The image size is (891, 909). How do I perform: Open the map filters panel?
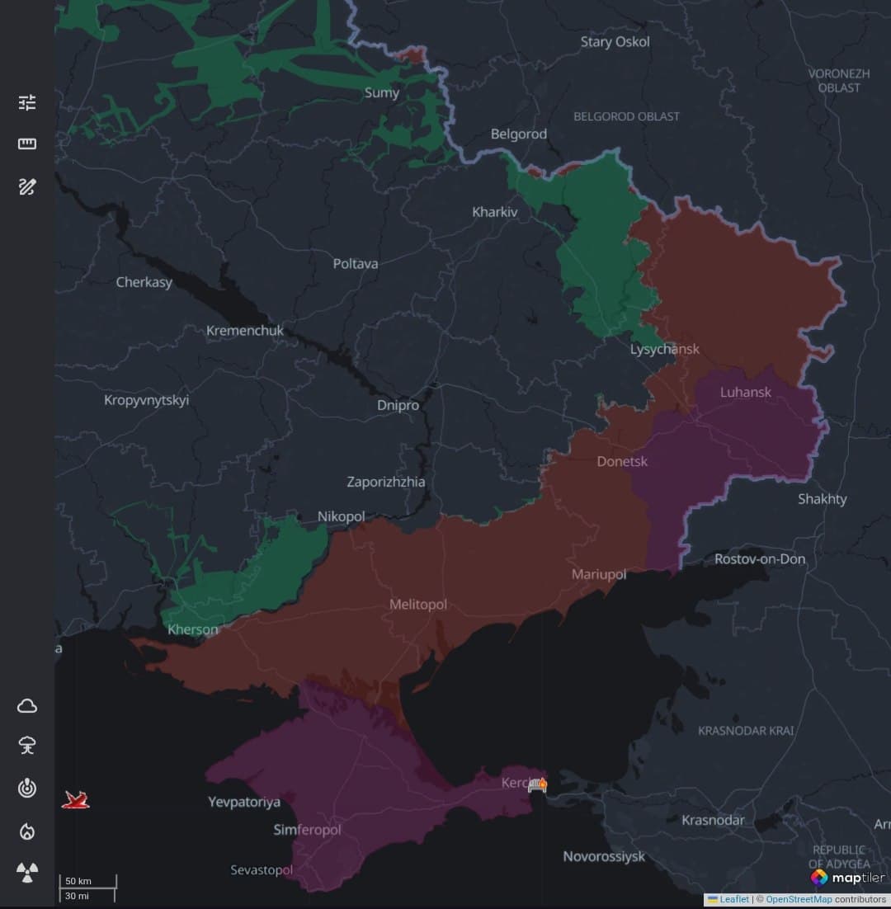pos(28,102)
